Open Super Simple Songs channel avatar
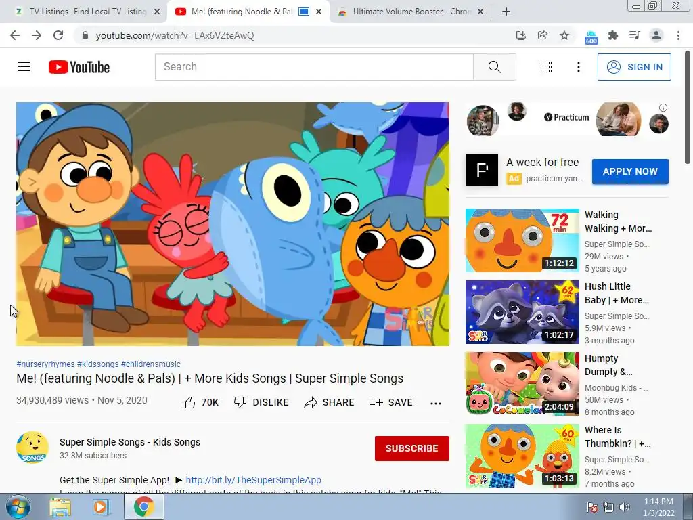693x520 pixels. [x=32, y=448]
